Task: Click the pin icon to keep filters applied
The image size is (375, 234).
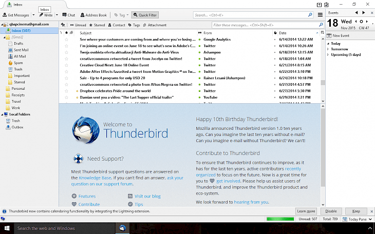Action: [x=63, y=25]
